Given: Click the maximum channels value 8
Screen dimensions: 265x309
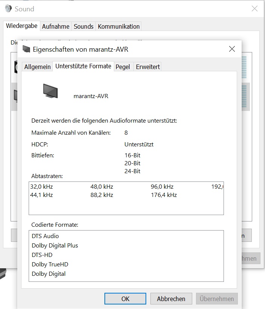Looking at the screenshot, I should click(x=126, y=133).
